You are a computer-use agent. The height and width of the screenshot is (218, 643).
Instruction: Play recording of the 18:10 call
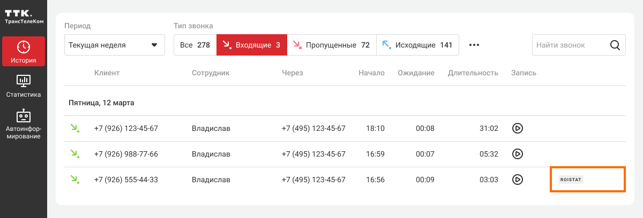coord(517,128)
